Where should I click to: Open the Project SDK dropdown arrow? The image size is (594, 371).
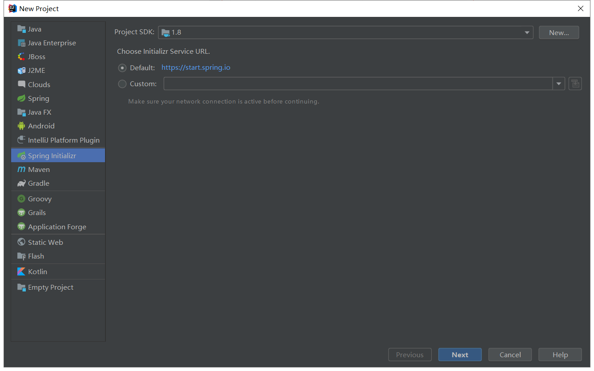coord(527,32)
